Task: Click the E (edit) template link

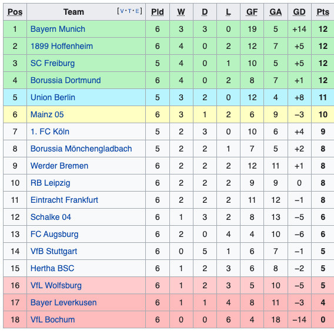Action: point(137,11)
